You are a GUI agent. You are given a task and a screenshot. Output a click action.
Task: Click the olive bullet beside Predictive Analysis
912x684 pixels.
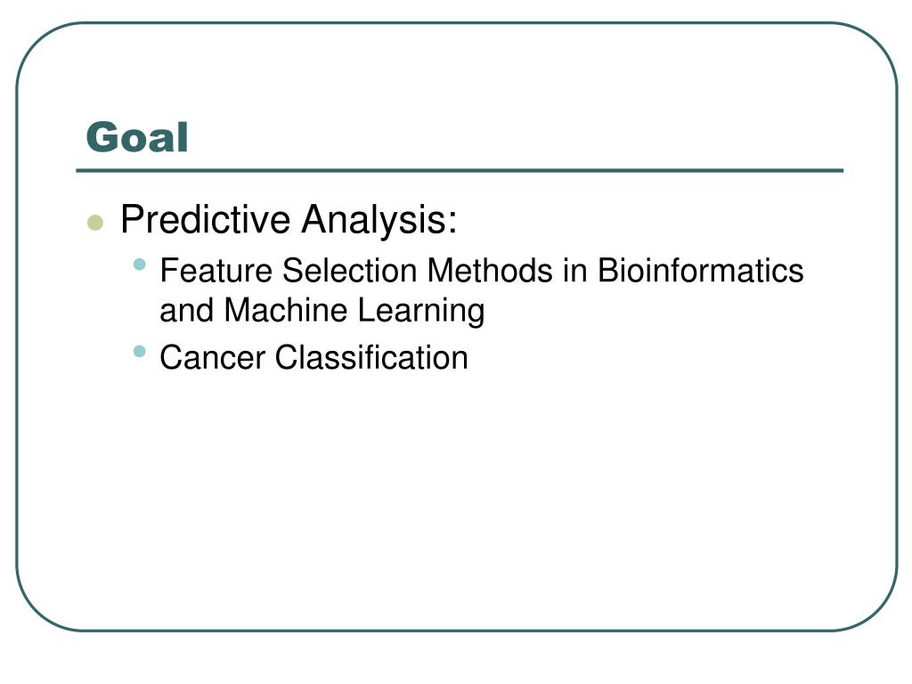click(94, 223)
